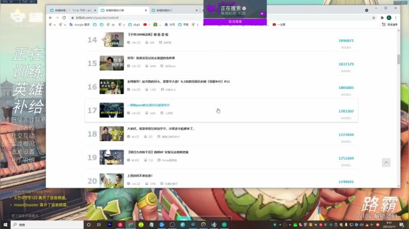Open the rank 20 video title link
This screenshot has width=409, height=229.
tap(140, 176)
